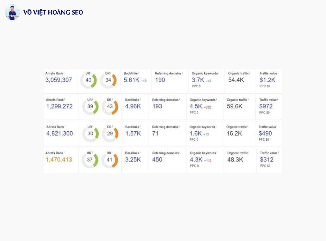Screen dimensions: 326x241
Task: Open the VÕ VIỆT HOÀNG SEO title link
Action: pyautogui.click(x=53, y=12)
